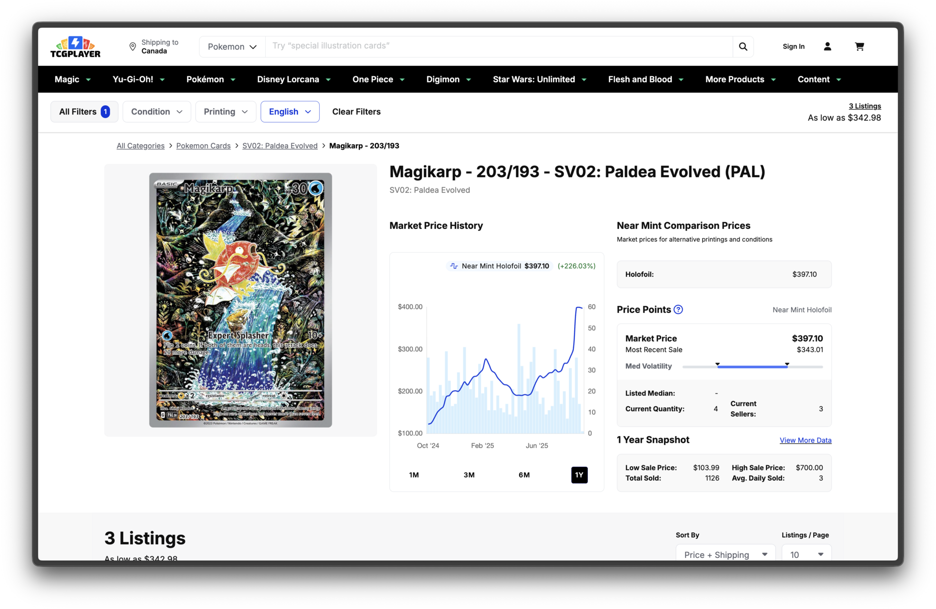This screenshot has width=936, height=609.
Task: Select the 3M chart range
Action: point(469,475)
